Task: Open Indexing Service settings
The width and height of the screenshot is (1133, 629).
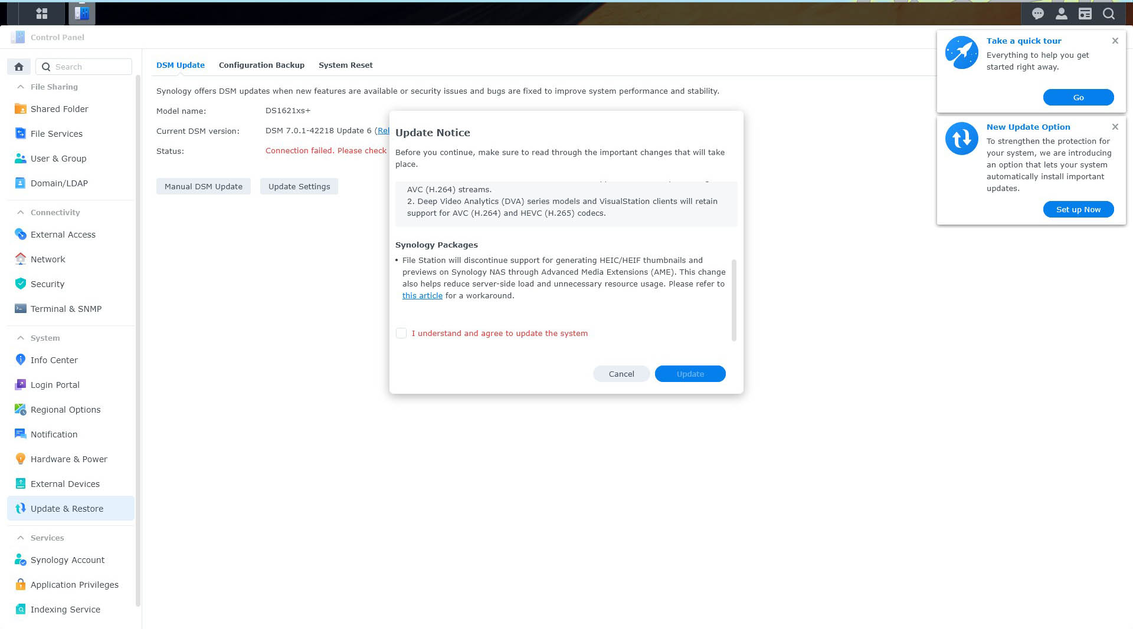Action: tap(71, 610)
